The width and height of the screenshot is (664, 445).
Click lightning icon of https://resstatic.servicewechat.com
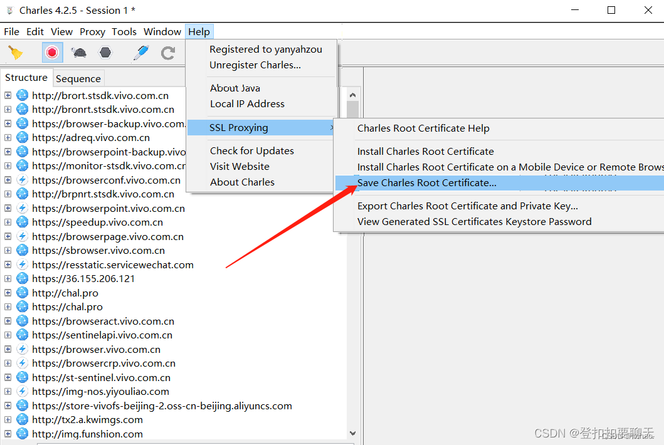pos(22,264)
